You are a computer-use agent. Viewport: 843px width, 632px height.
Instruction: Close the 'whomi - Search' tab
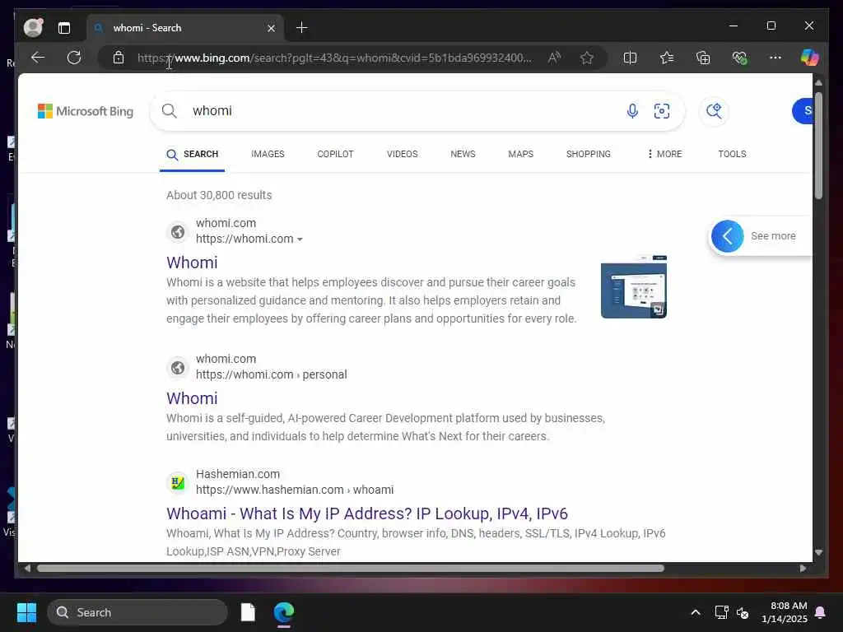point(271,28)
